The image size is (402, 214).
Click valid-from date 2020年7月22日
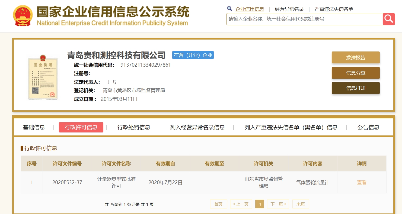[165, 183]
